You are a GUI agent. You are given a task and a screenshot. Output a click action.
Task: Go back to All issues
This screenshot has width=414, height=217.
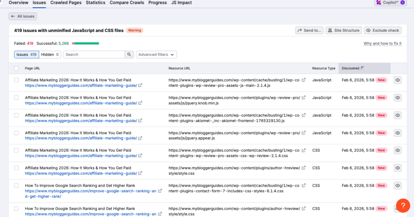pyautogui.click(x=23, y=16)
